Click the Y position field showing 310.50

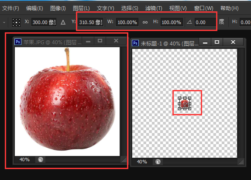pyautogui.click(x=91, y=22)
